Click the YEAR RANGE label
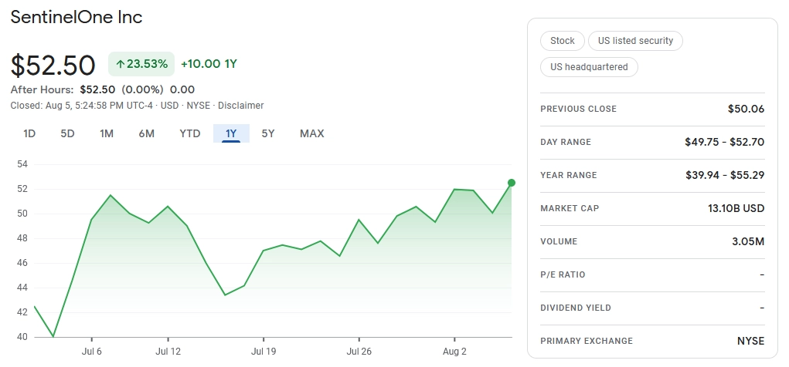The width and height of the screenshot is (789, 367). click(569, 175)
